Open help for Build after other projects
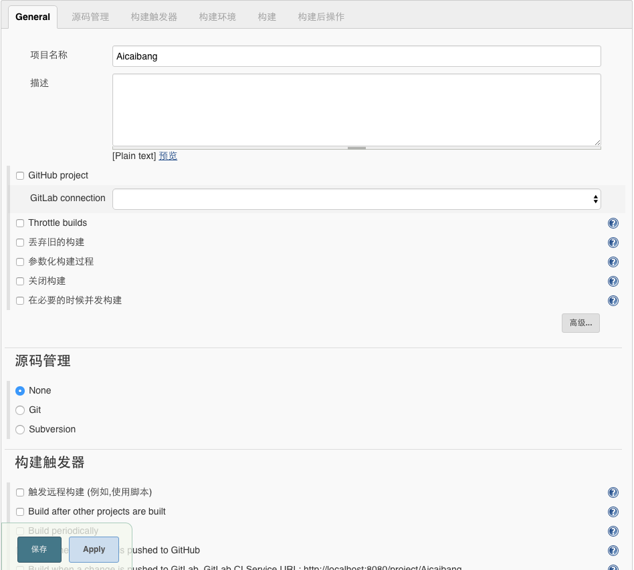 (x=613, y=511)
